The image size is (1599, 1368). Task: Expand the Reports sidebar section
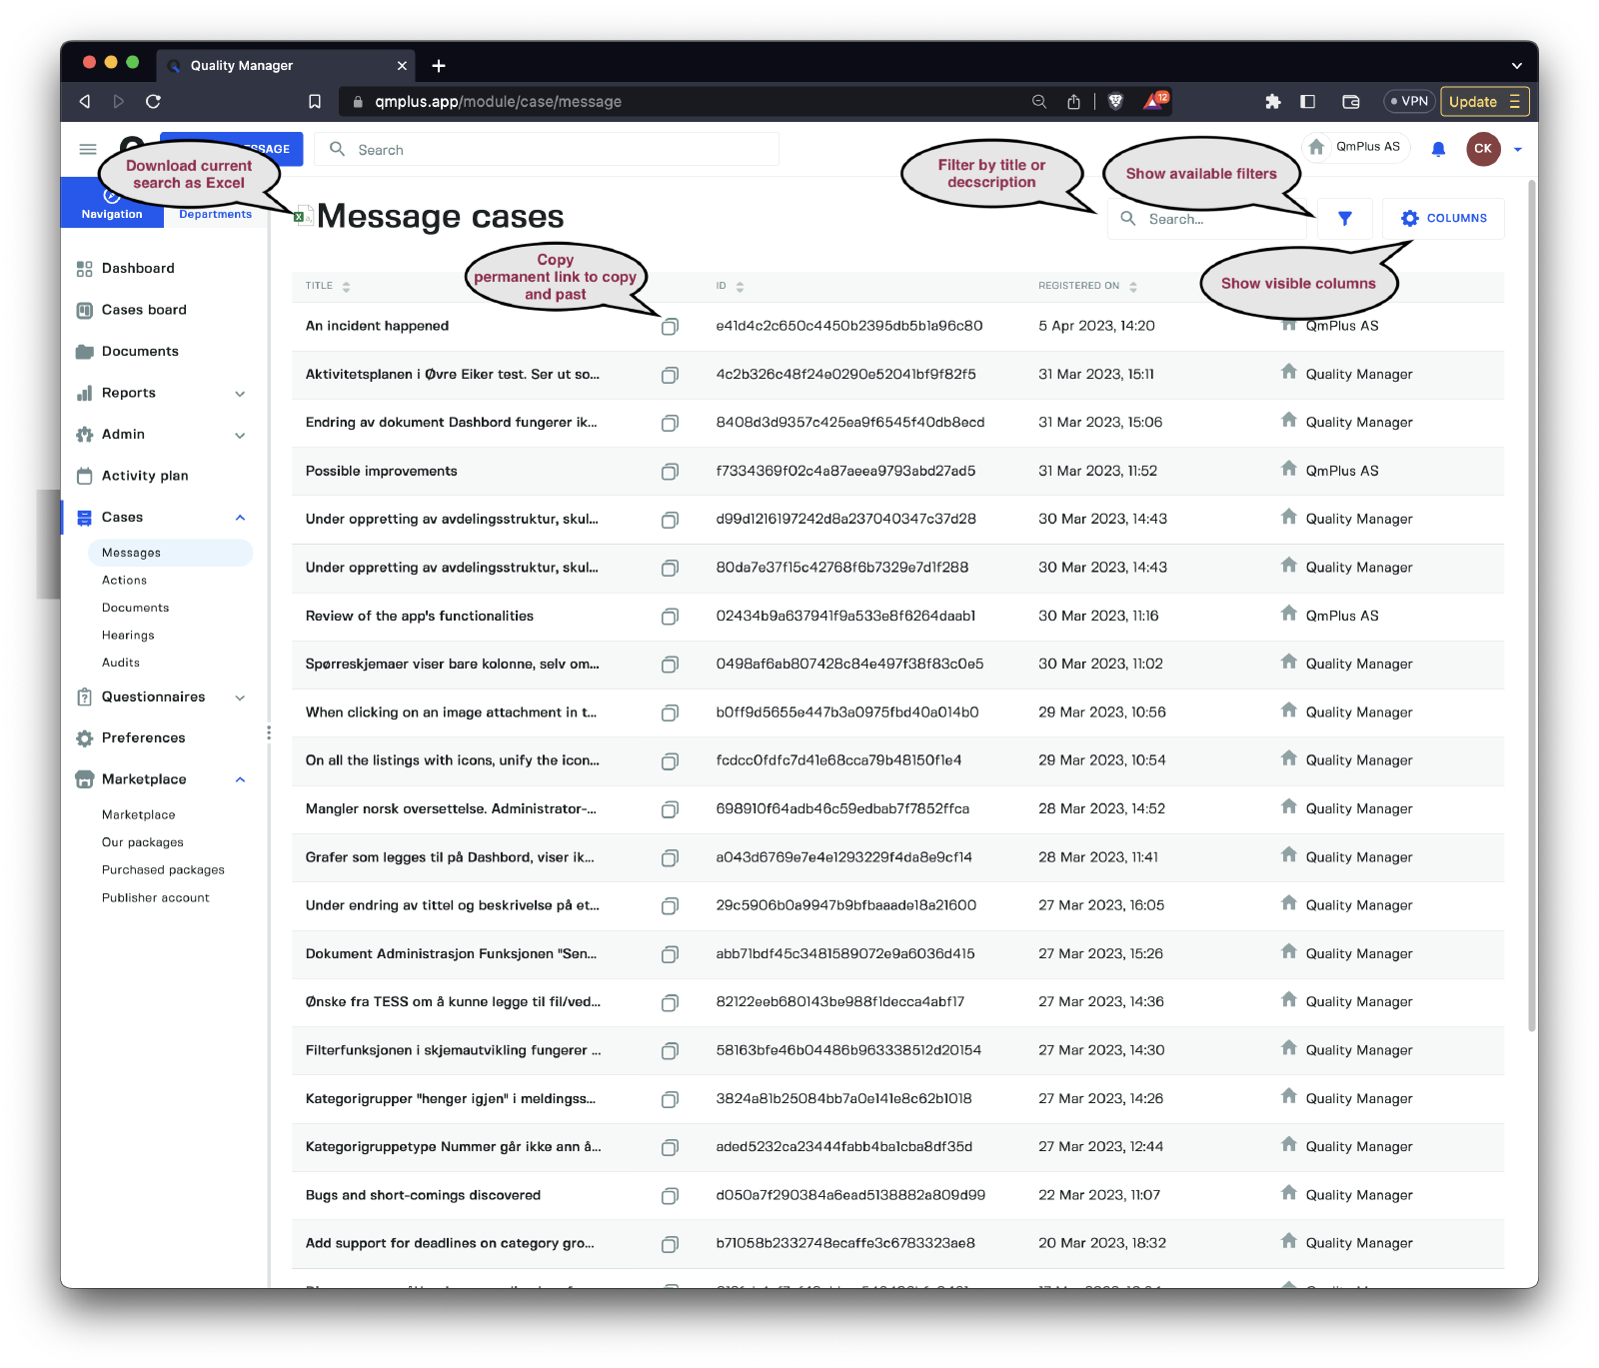[240, 394]
